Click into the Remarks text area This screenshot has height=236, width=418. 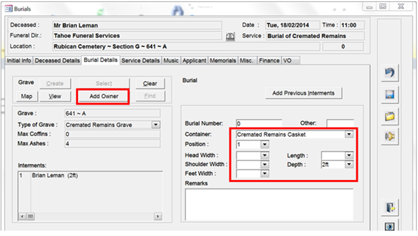[269, 205]
